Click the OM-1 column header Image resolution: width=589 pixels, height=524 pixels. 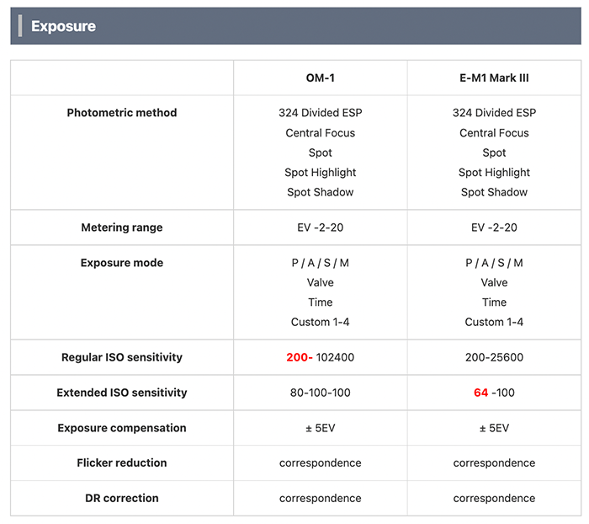point(320,78)
